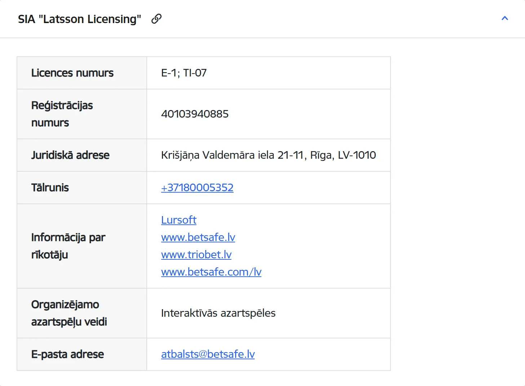Click the Tālrunis row label
This screenshot has width=525, height=386.
point(50,188)
